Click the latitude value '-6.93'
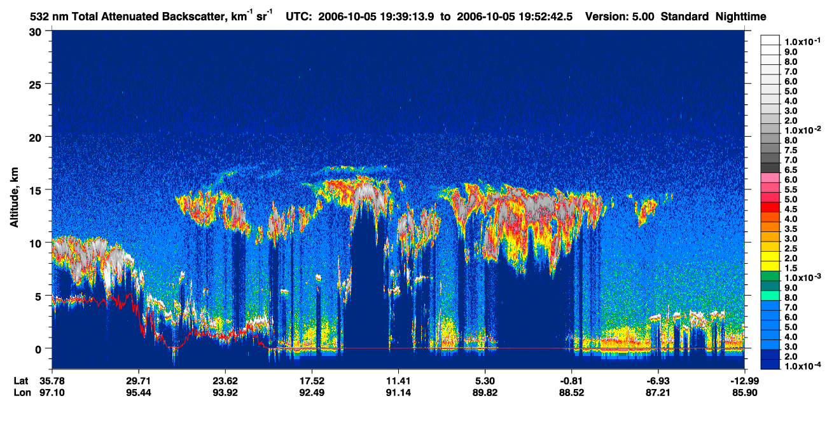Viewport: 827px width, 424px height. 658,381
